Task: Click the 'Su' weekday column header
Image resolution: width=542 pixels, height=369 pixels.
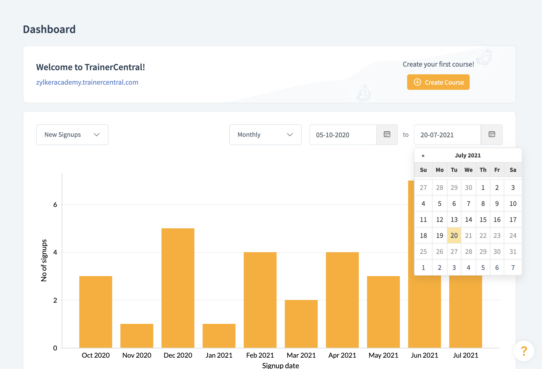Action: 423,170
